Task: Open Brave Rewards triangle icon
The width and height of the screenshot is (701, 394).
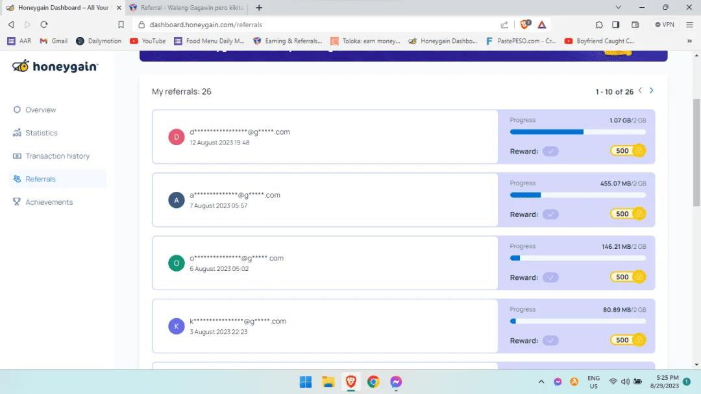Action: click(x=542, y=25)
